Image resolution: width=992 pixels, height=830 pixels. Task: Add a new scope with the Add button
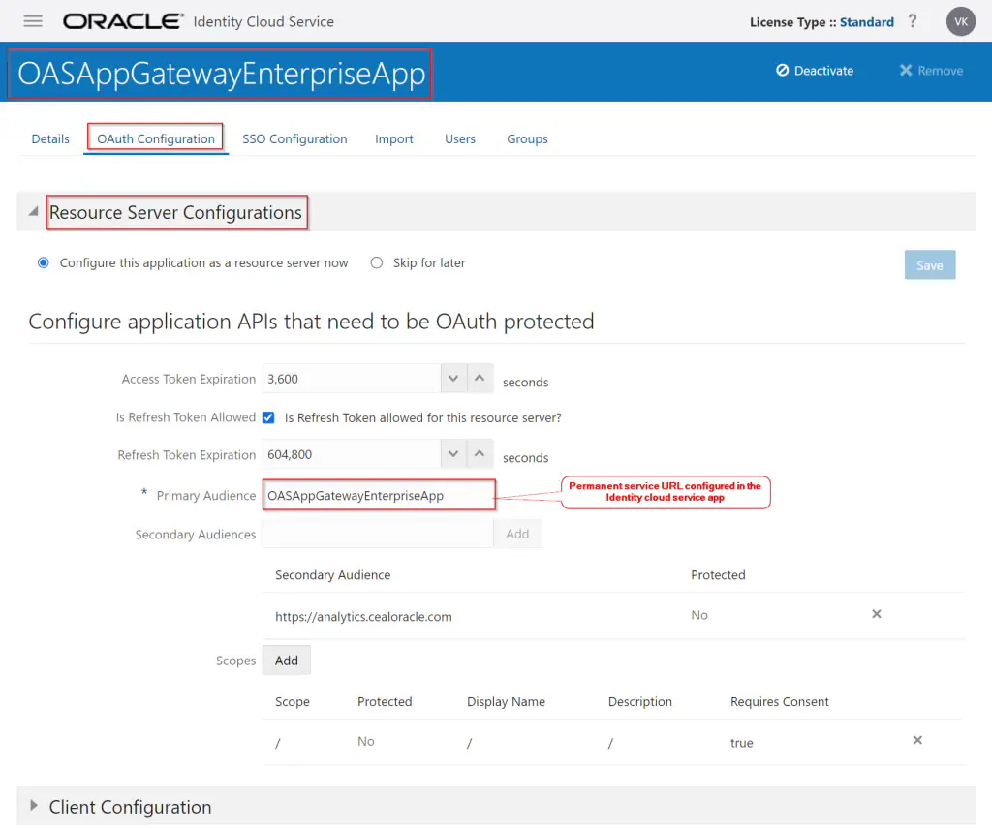tap(286, 660)
